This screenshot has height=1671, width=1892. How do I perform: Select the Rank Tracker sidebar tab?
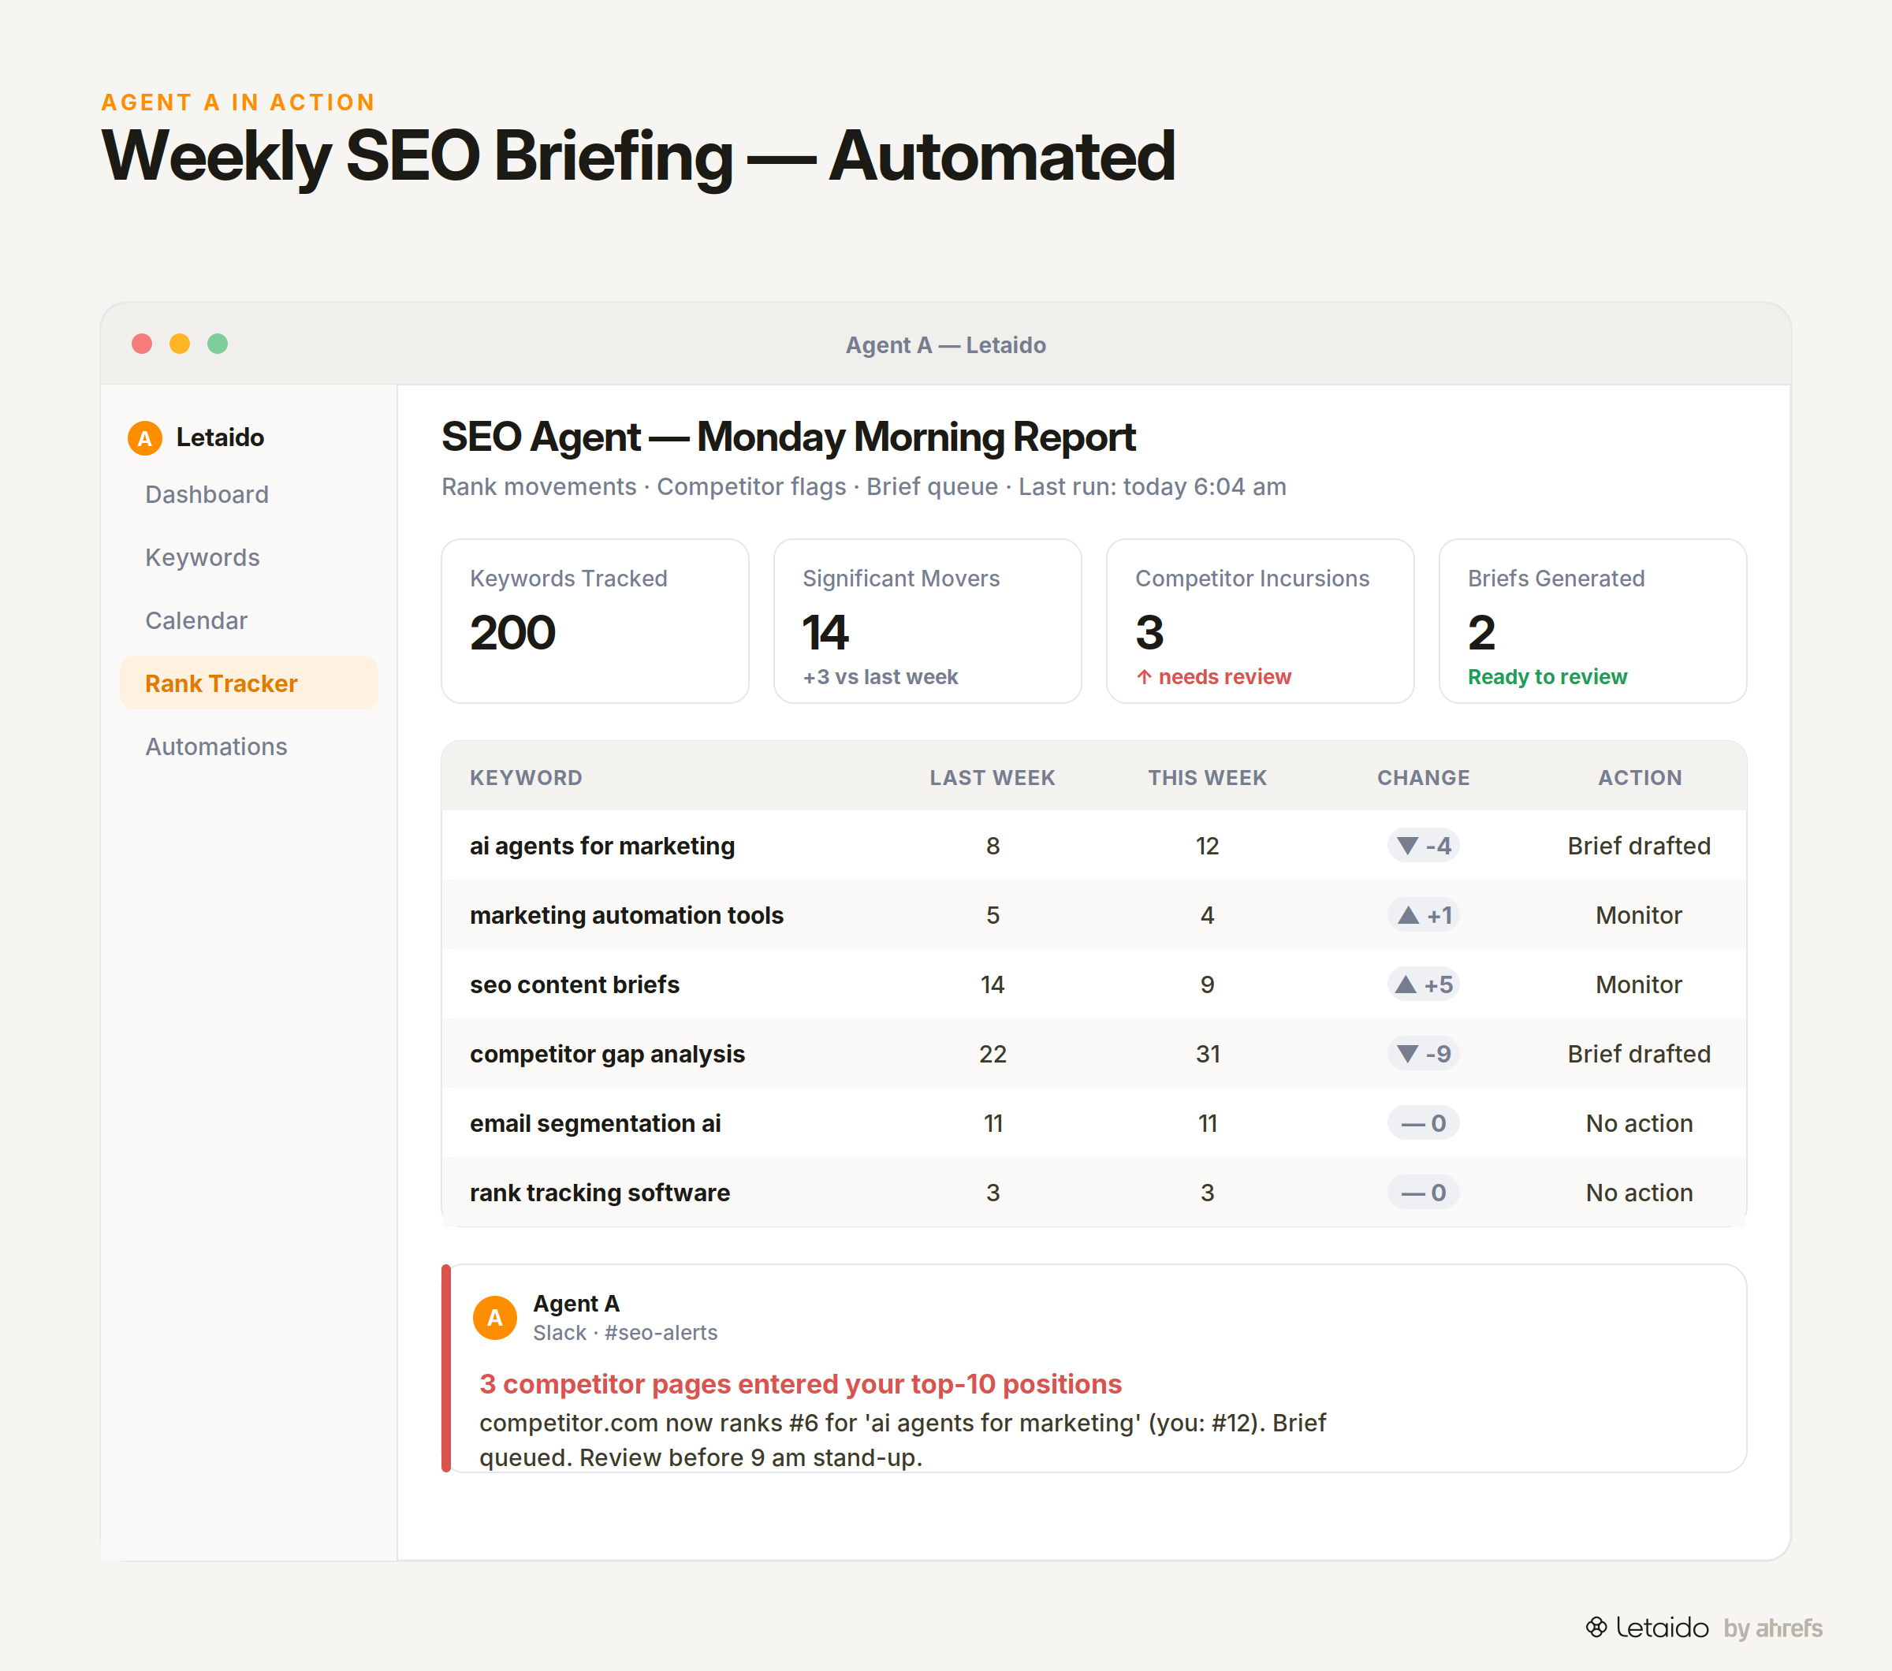(x=249, y=683)
